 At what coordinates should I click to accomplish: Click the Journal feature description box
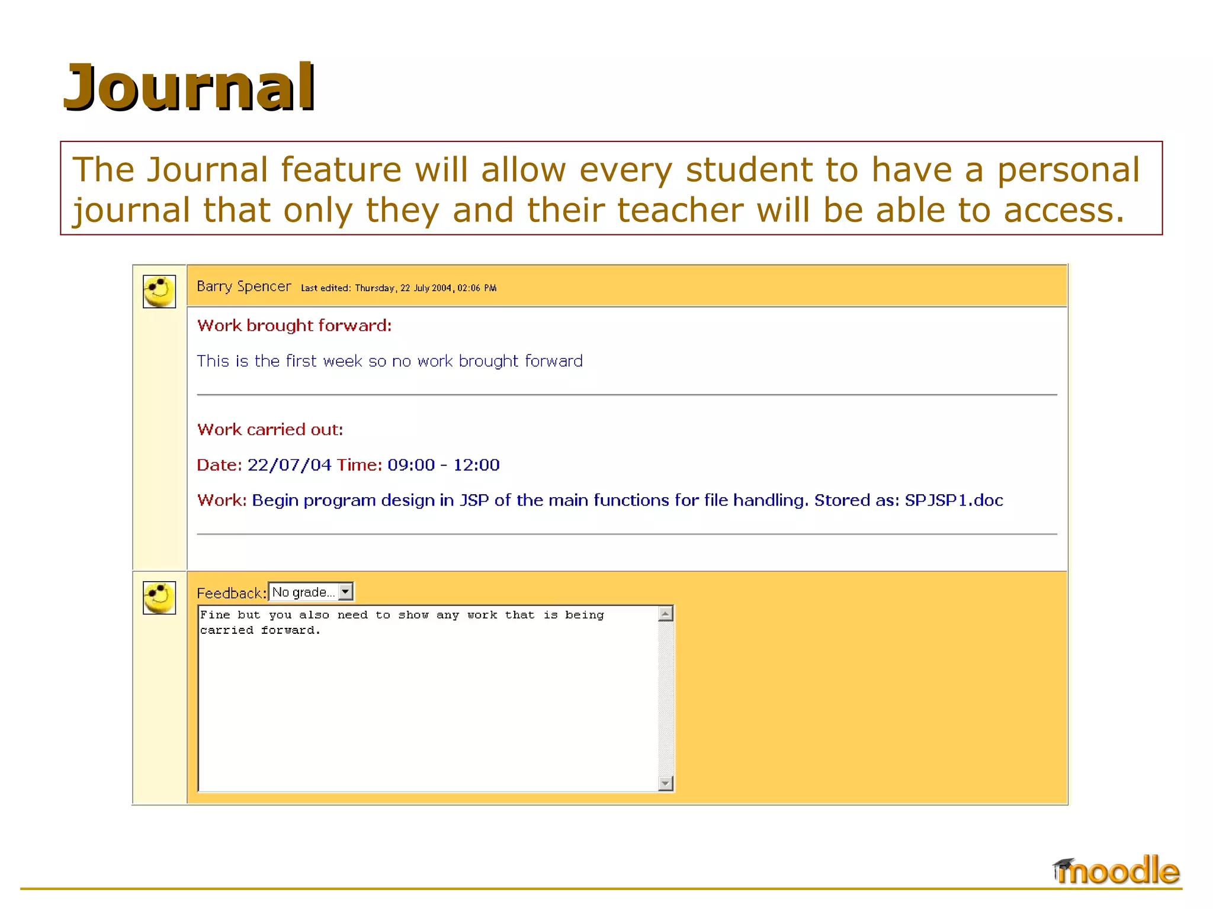point(611,188)
